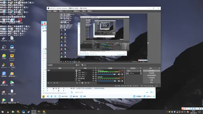Toggle visibility of last source in list
Screen dimensions: 203x114
pyautogui.click(x=93, y=80)
